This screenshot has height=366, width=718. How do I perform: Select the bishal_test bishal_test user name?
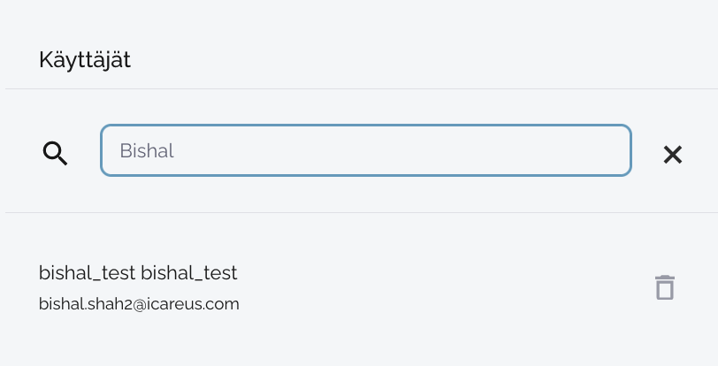pos(138,273)
